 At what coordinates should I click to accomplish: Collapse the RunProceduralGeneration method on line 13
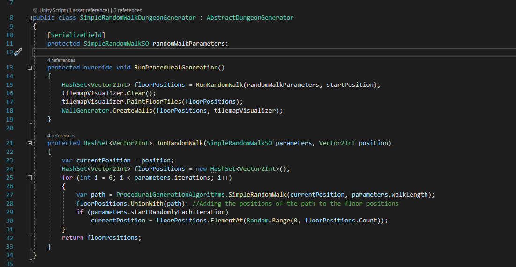click(x=30, y=68)
